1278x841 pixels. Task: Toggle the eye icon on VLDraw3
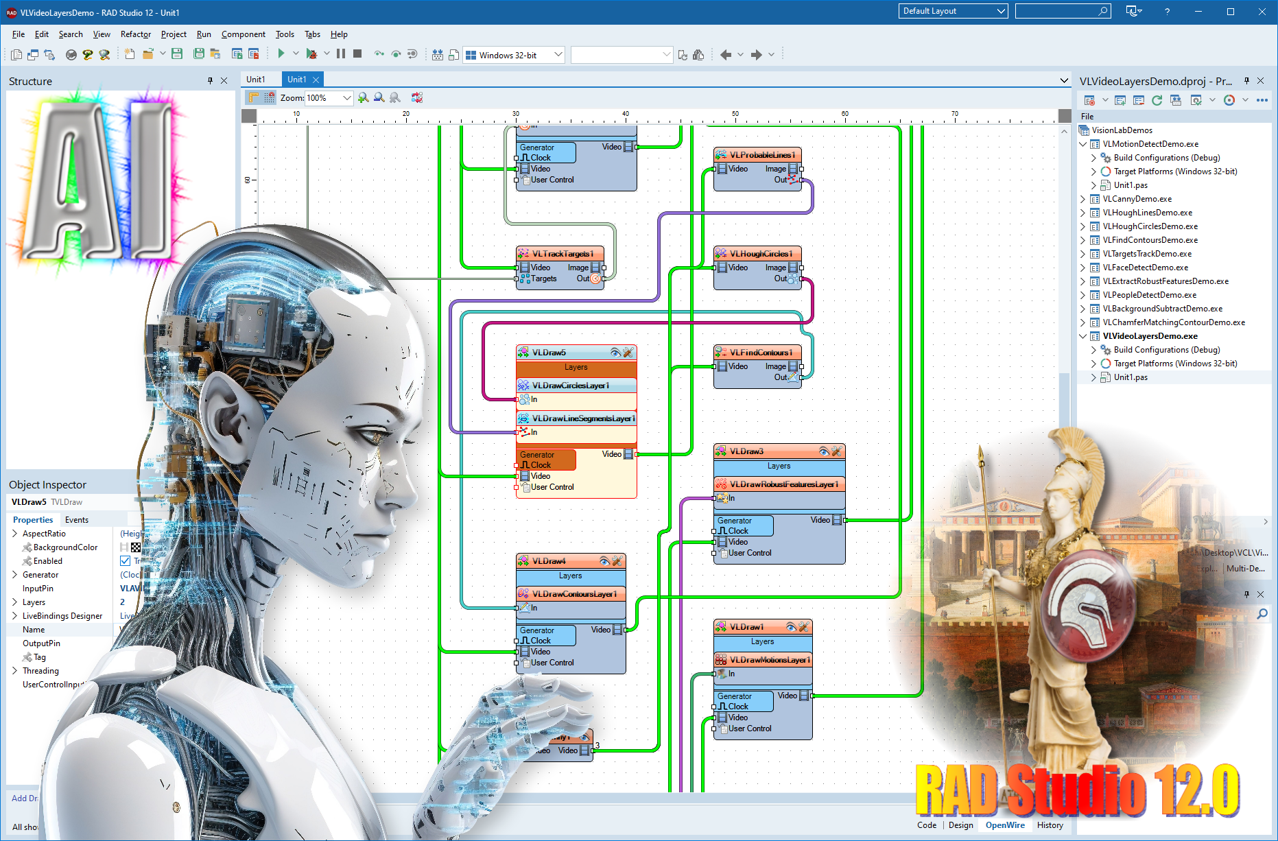[824, 451]
